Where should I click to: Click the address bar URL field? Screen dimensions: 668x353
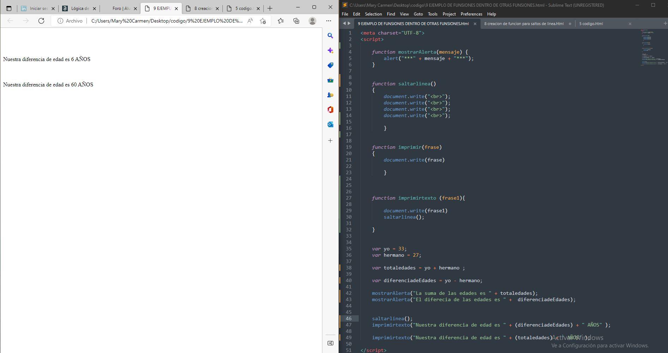(x=167, y=21)
